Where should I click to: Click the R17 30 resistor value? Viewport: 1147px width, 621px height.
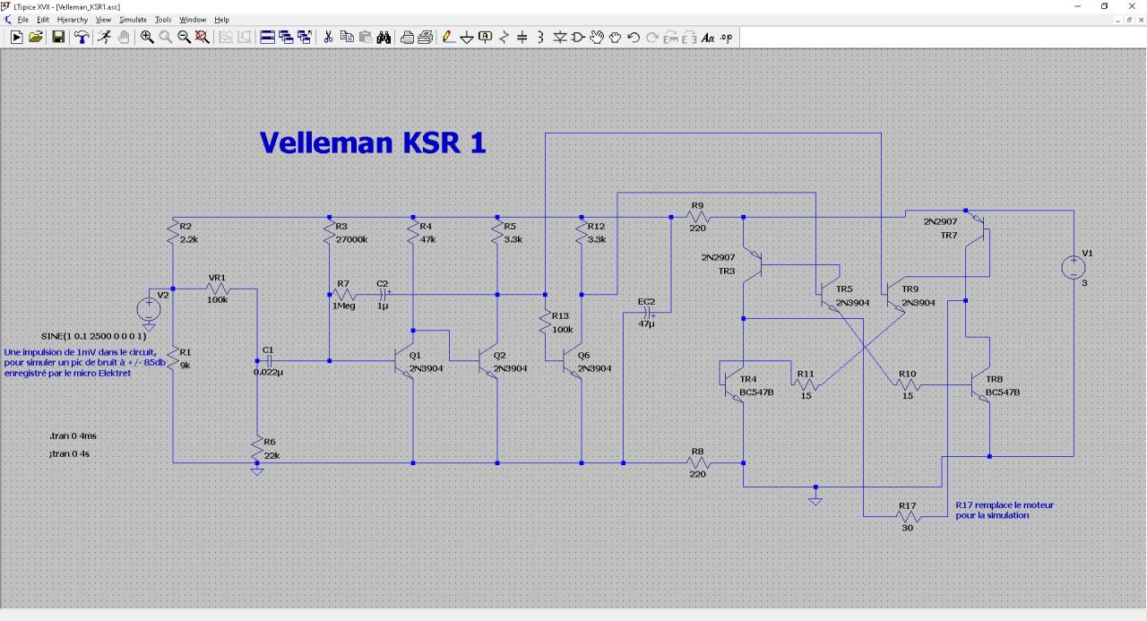906,527
